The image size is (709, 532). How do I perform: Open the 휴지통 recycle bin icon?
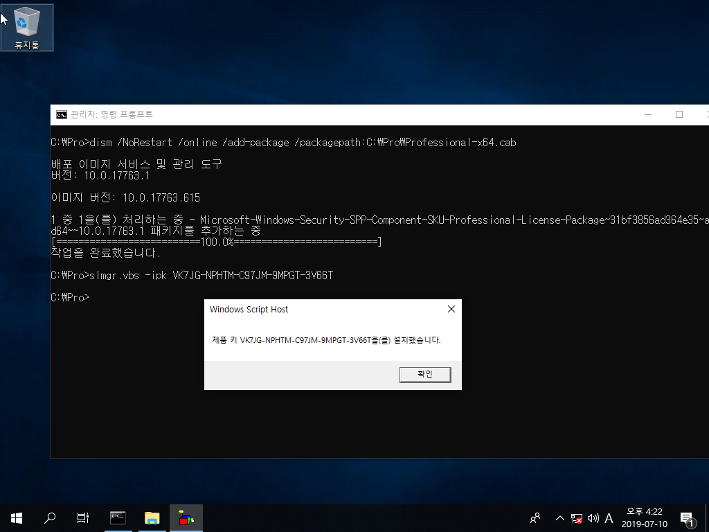(27, 28)
